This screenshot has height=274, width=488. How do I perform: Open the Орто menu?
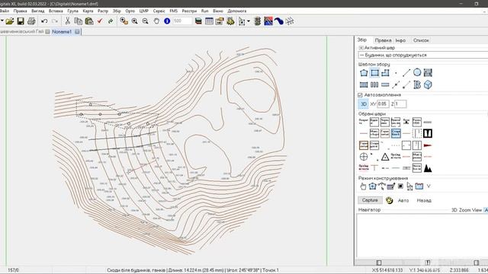pos(130,11)
